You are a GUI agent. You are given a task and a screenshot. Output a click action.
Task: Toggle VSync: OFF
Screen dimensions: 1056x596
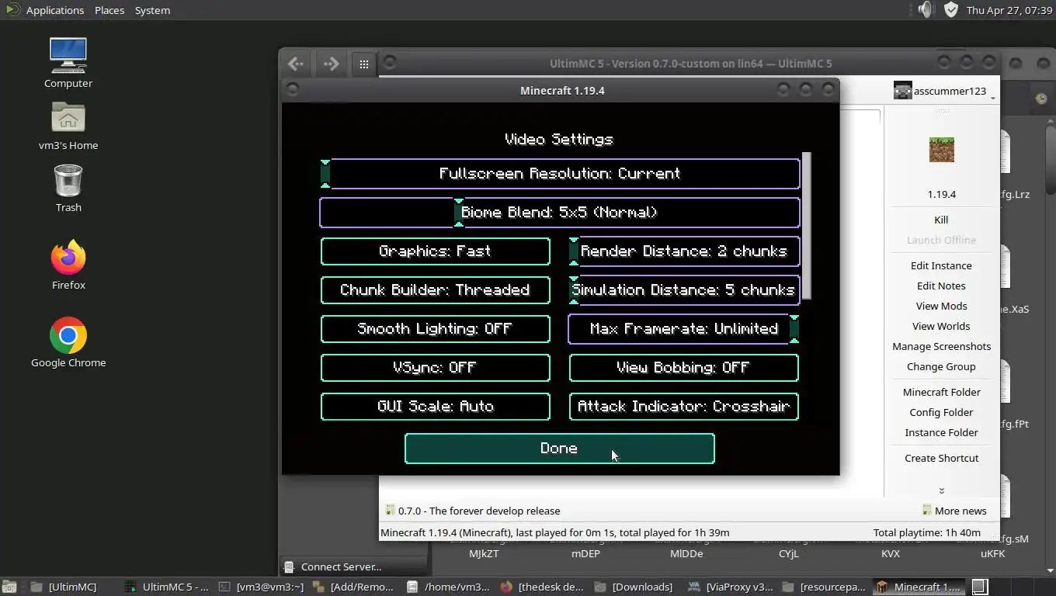click(x=436, y=368)
